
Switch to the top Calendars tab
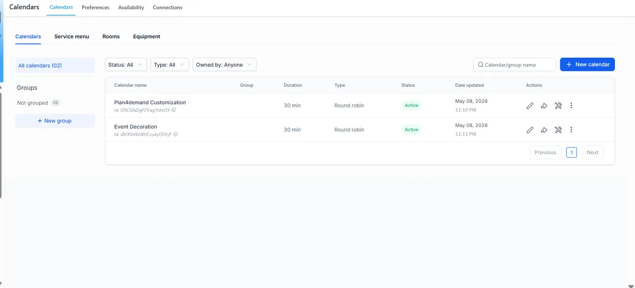tap(61, 7)
